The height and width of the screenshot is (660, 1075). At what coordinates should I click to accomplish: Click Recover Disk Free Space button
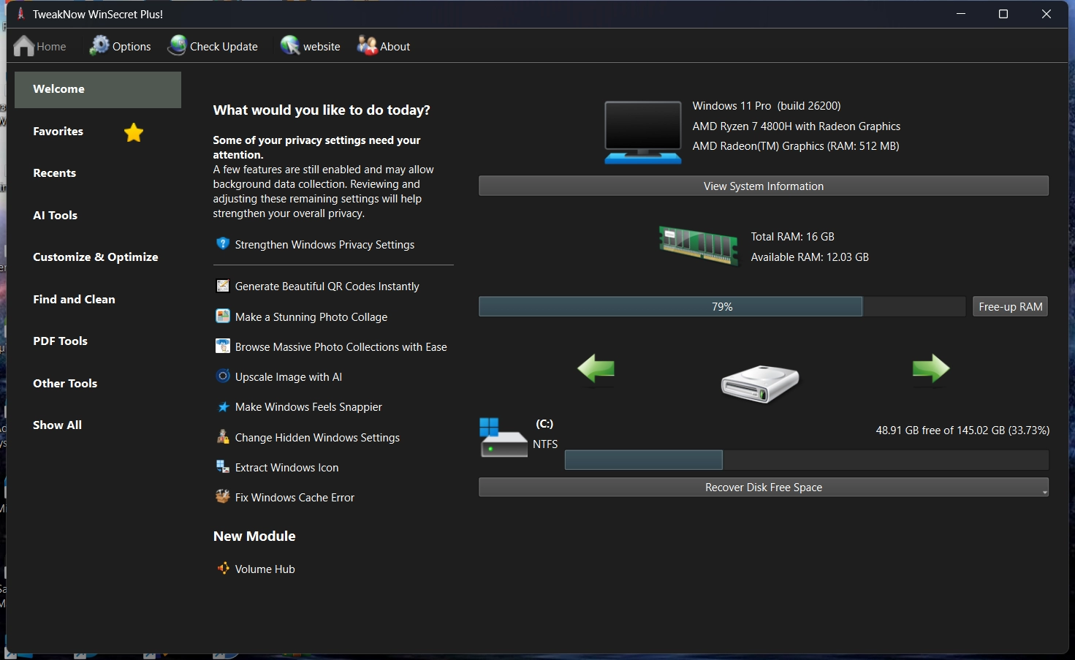[x=764, y=488]
